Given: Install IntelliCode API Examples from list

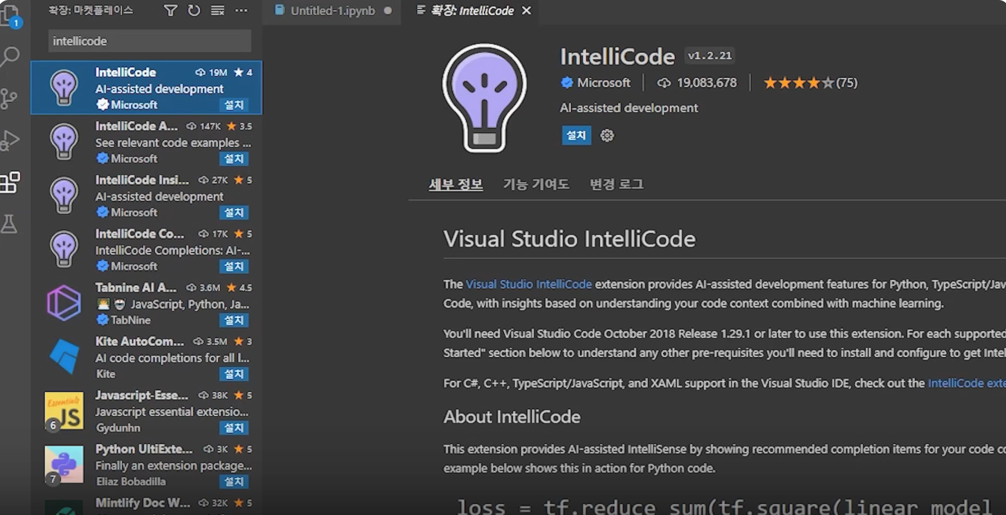Looking at the screenshot, I should coord(234,158).
